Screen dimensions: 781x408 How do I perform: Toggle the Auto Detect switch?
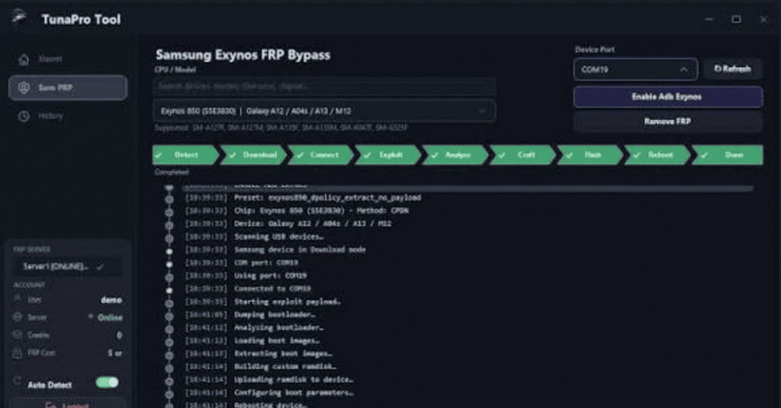click(107, 382)
